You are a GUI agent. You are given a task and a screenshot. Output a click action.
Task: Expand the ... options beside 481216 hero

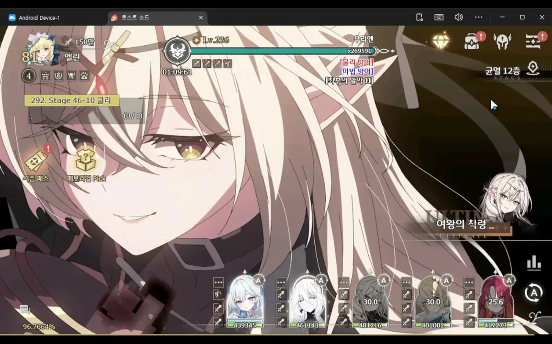(x=343, y=282)
